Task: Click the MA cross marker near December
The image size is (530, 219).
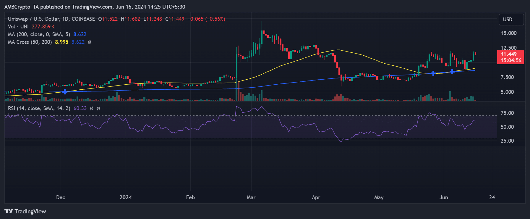Action: (x=64, y=92)
